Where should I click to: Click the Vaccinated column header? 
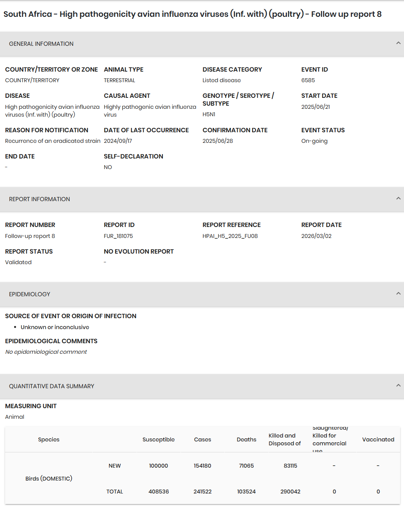click(x=378, y=439)
